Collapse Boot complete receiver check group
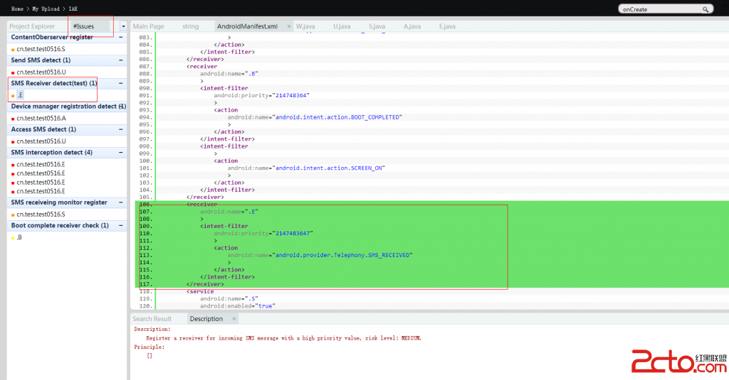The height and width of the screenshot is (380, 729). (x=122, y=225)
